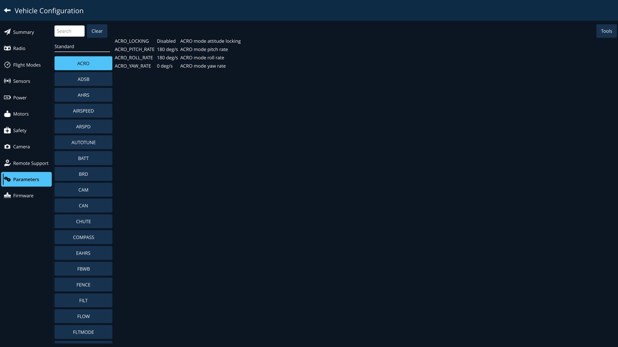
Task: Click the Flight Modes icon
Action: [7, 65]
